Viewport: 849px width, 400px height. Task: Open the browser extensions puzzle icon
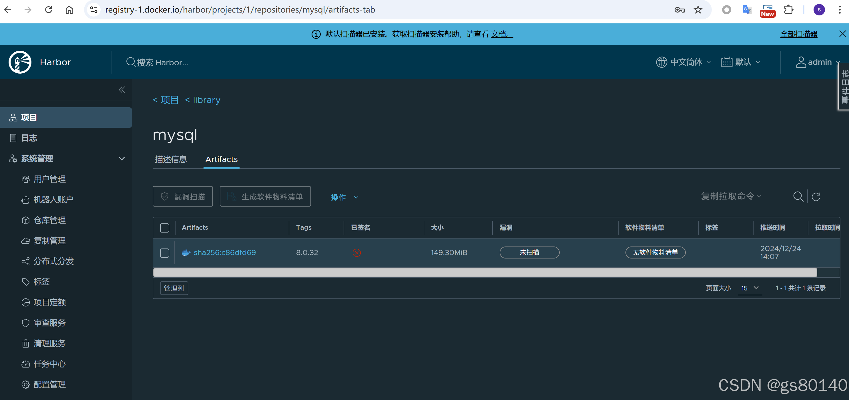pos(788,10)
